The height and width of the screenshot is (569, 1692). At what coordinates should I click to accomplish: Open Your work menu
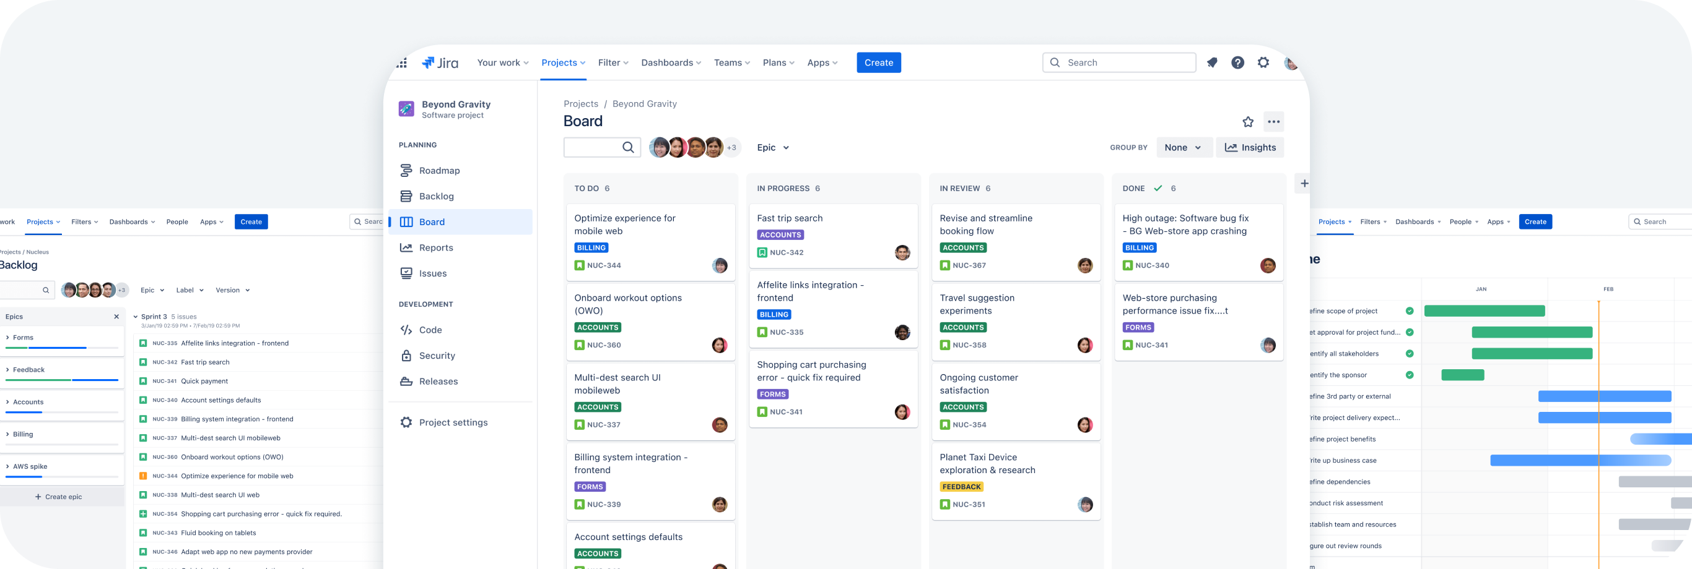tap(502, 62)
